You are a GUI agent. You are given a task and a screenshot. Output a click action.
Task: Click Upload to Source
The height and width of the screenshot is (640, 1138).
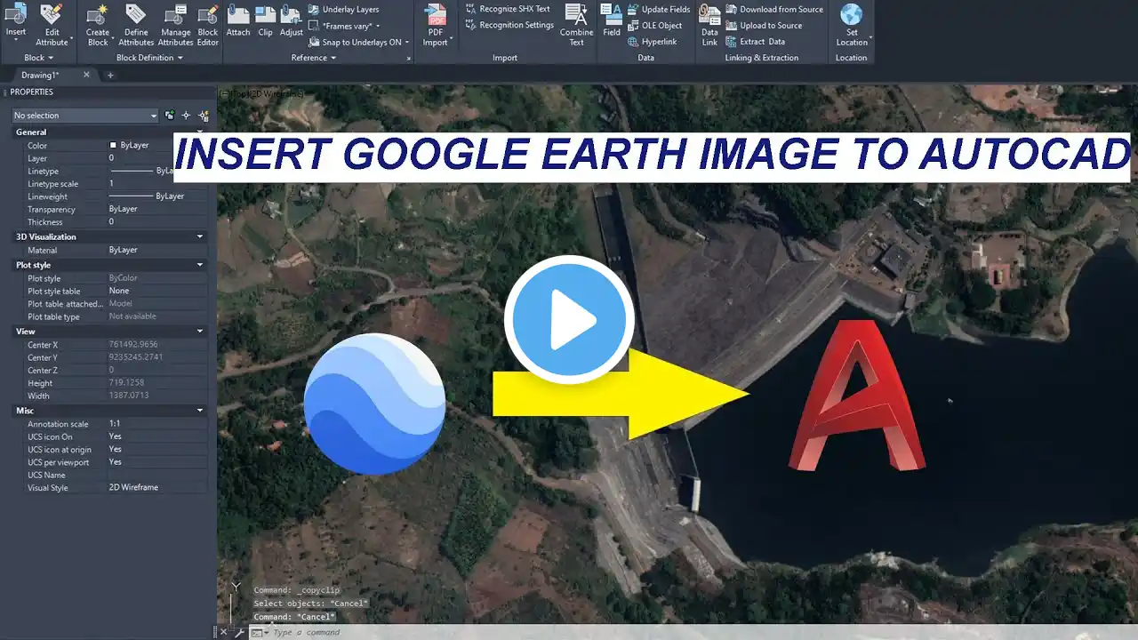[x=764, y=25]
